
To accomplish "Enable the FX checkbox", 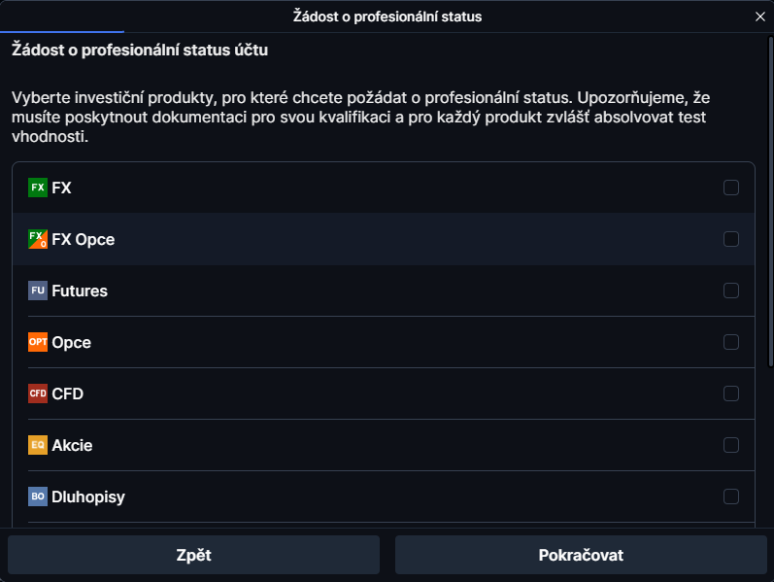I will pyautogui.click(x=731, y=188).
